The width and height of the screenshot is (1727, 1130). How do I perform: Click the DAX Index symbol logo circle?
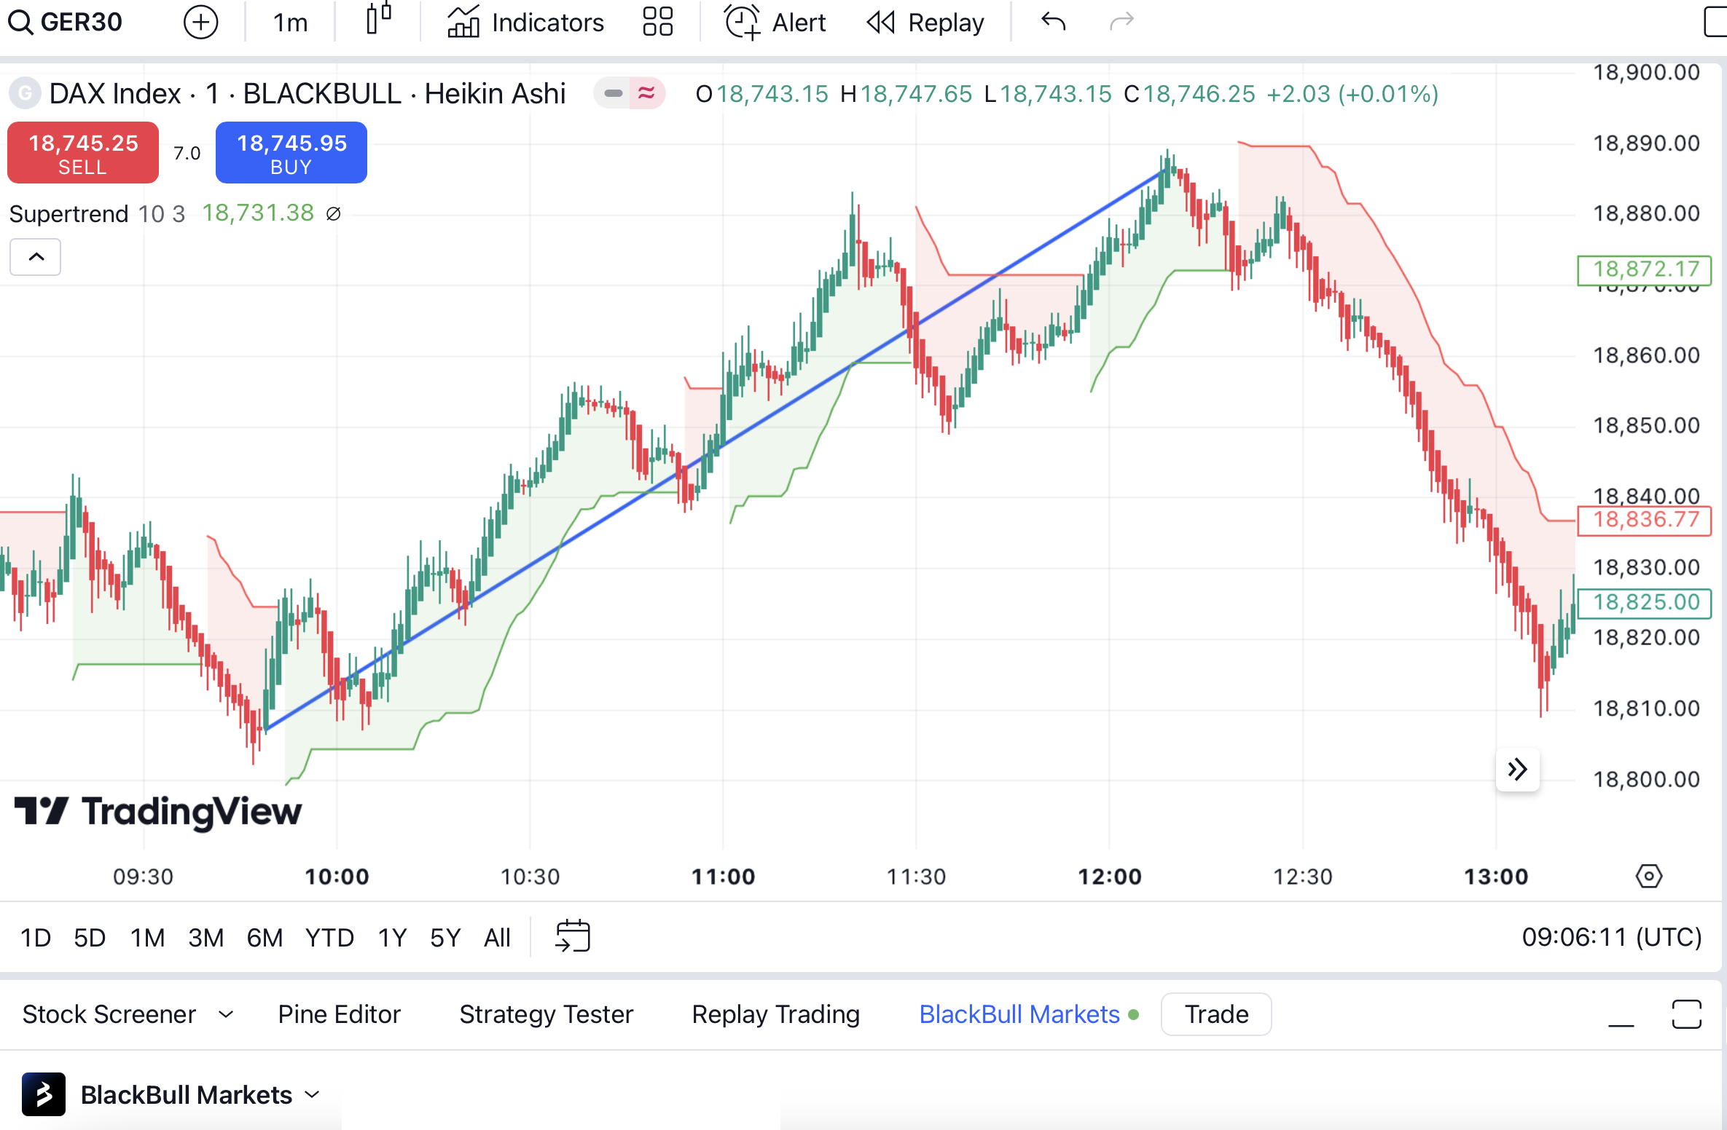point(24,93)
